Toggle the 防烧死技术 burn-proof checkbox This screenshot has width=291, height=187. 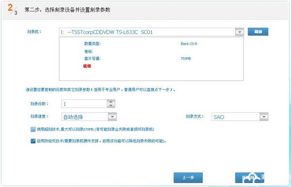click(x=33, y=141)
